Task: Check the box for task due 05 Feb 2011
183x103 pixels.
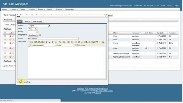Action: (x=5, y=43)
